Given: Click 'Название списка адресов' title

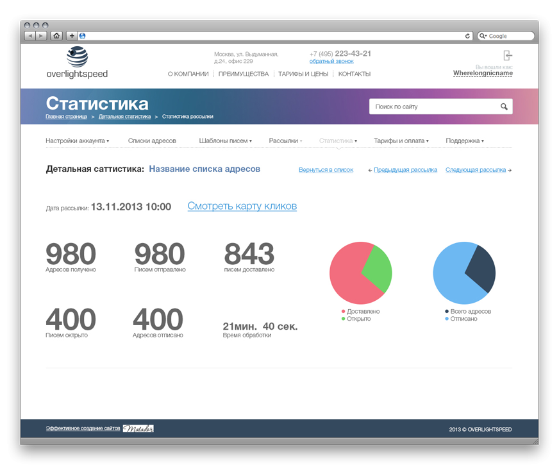Looking at the screenshot, I should pyautogui.click(x=204, y=169).
